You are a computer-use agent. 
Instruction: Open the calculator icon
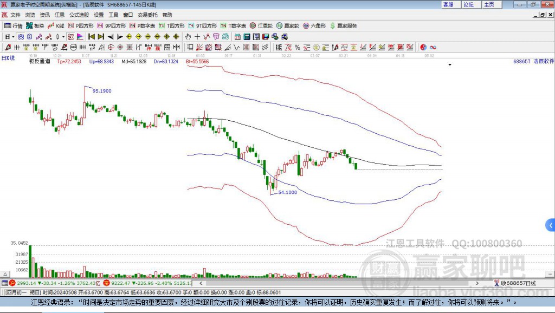[x=247, y=37]
